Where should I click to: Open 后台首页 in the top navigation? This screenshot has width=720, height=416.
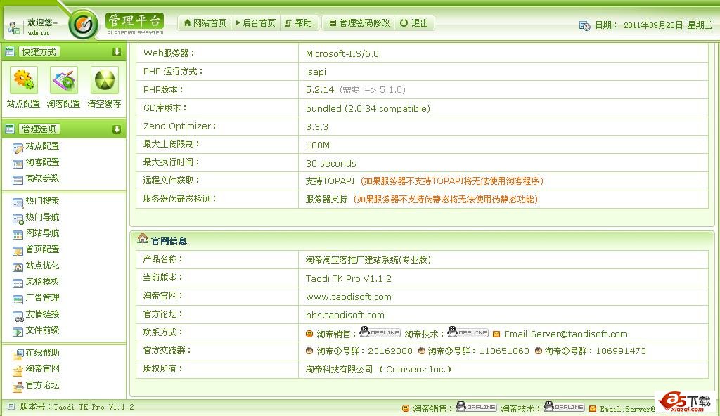coord(255,23)
